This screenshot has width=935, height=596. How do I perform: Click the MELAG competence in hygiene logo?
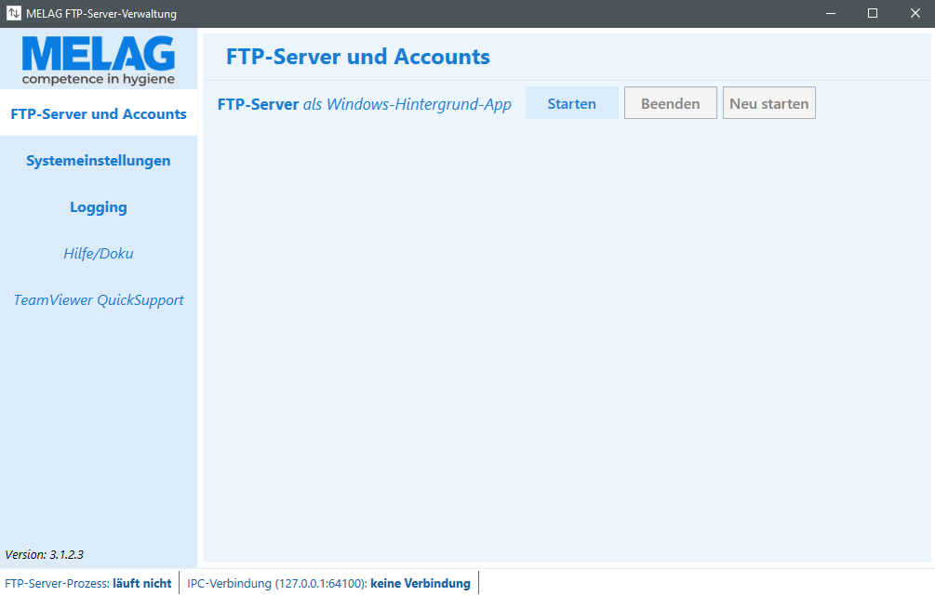(x=99, y=60)
